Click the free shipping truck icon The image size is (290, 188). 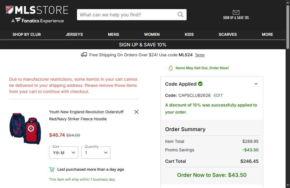click(84, 55)
